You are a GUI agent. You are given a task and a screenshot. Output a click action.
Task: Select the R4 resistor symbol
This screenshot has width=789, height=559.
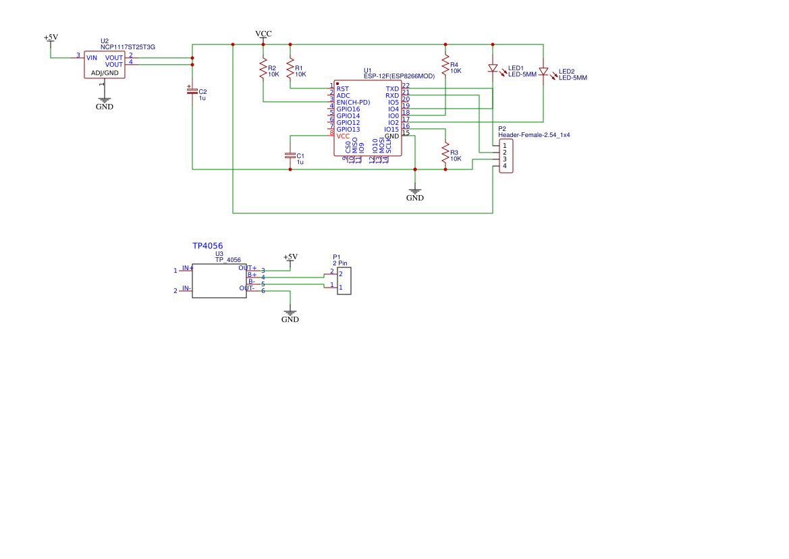coord(445,65)
